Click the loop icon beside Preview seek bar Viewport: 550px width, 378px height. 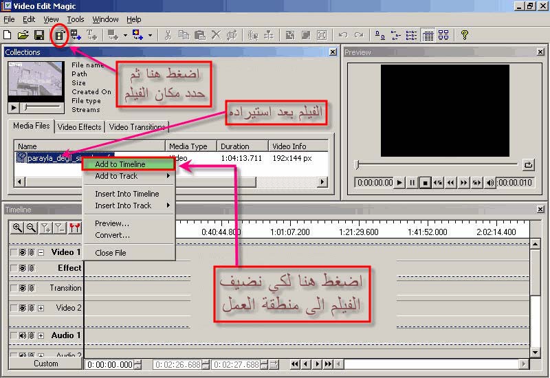point(528,164)
